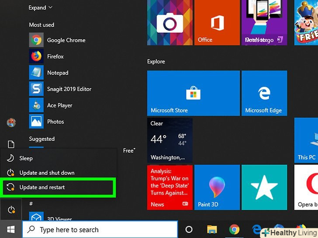The width and height of the screenshot is (318, 238).
Task: Open the Office tile
Action: (x=217, y=23)
